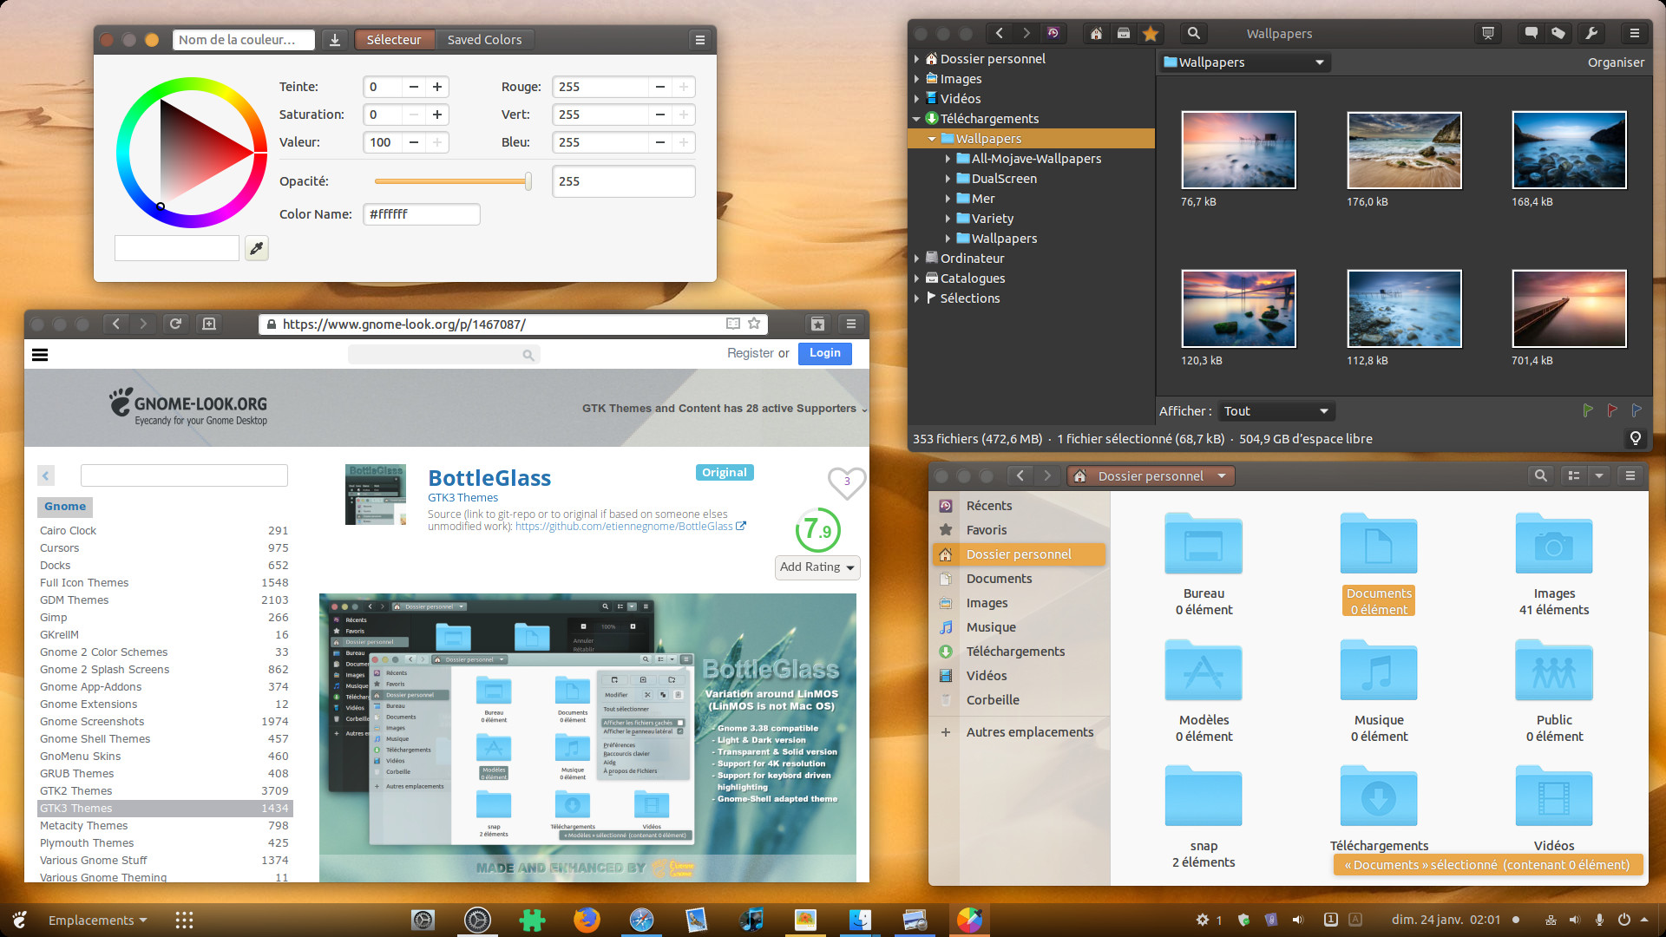Screen dimensions: 1666x937
Task: Click green flag filter icon
Action: tap(1588, 410)
